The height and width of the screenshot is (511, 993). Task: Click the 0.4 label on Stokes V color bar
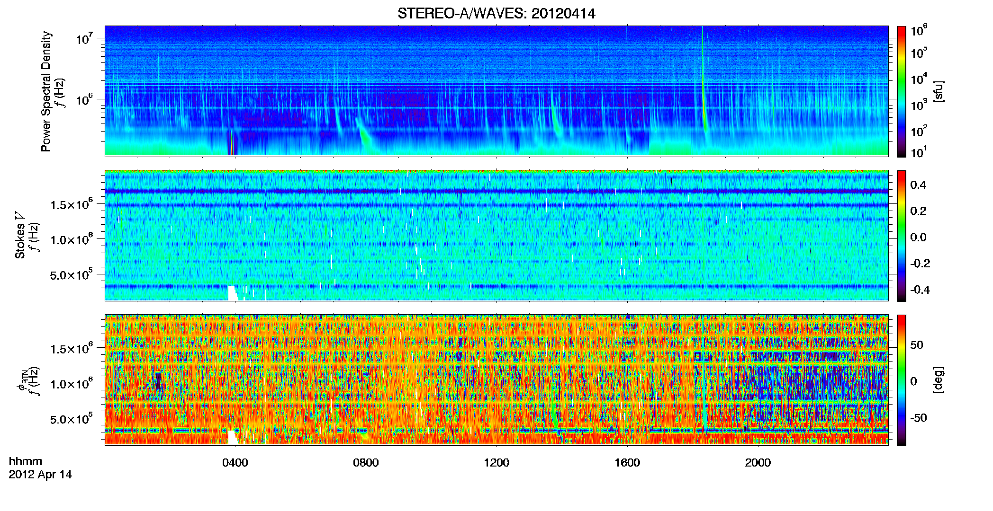[918, 185]
